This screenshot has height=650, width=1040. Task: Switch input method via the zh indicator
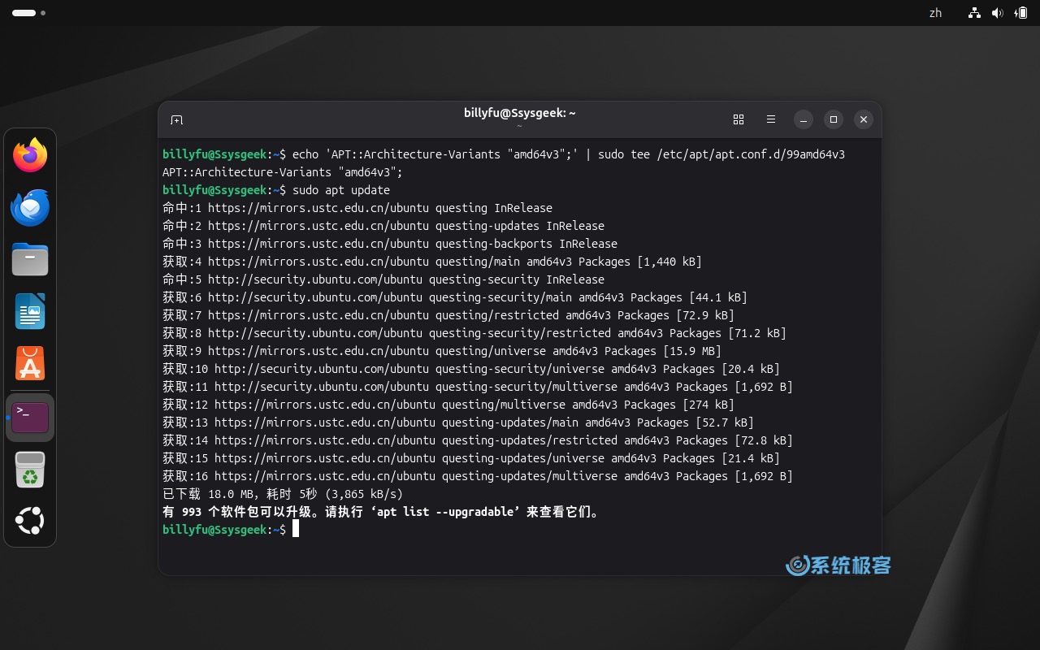(x=934, y=13)
